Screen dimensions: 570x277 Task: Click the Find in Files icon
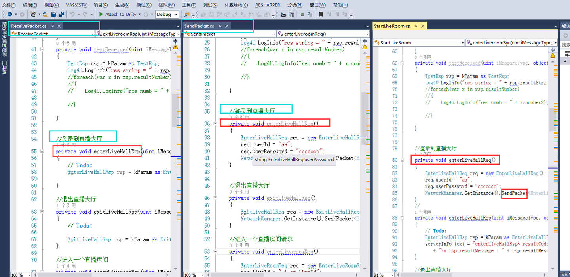pyautogui.click(x=186, y=14)
